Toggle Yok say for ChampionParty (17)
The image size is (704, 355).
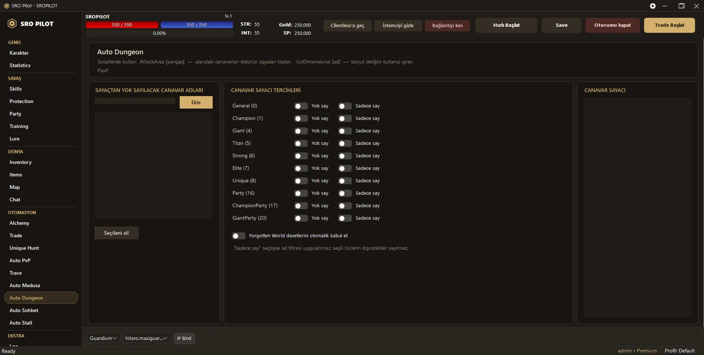click(x=301, y=206)
